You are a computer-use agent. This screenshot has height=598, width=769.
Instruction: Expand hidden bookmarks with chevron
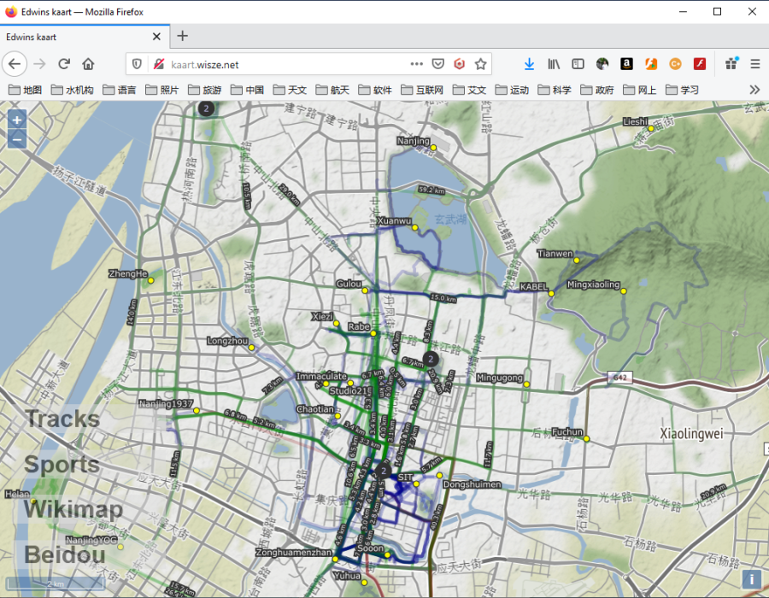click(x=754, y=90)
